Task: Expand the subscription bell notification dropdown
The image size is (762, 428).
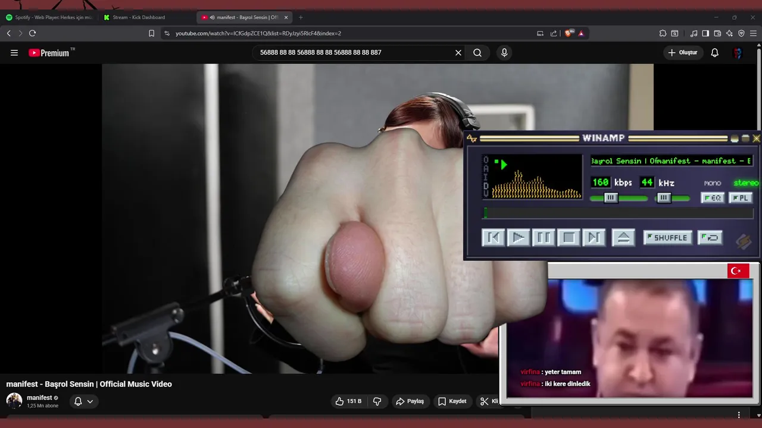Action: 83,401
